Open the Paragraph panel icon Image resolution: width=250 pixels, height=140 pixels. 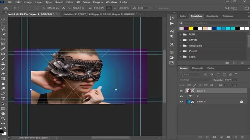tap(172, 37)
